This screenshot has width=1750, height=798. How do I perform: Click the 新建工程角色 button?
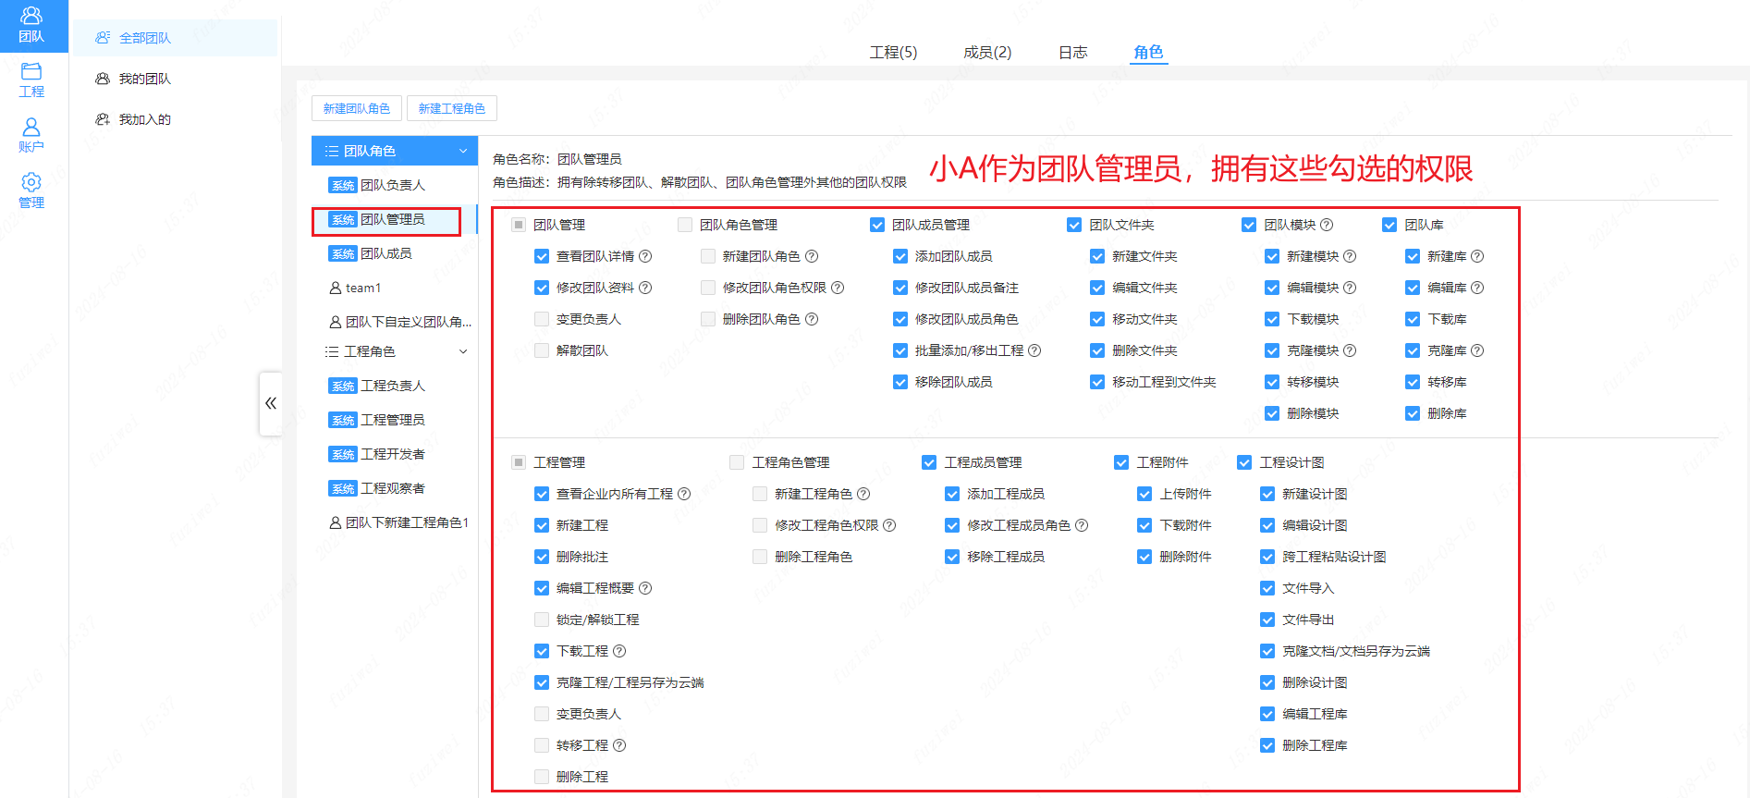pyautogui.click(x=452, y=108)
